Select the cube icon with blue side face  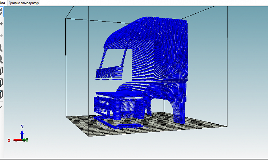pyautogui.click(x=1, y=82)
